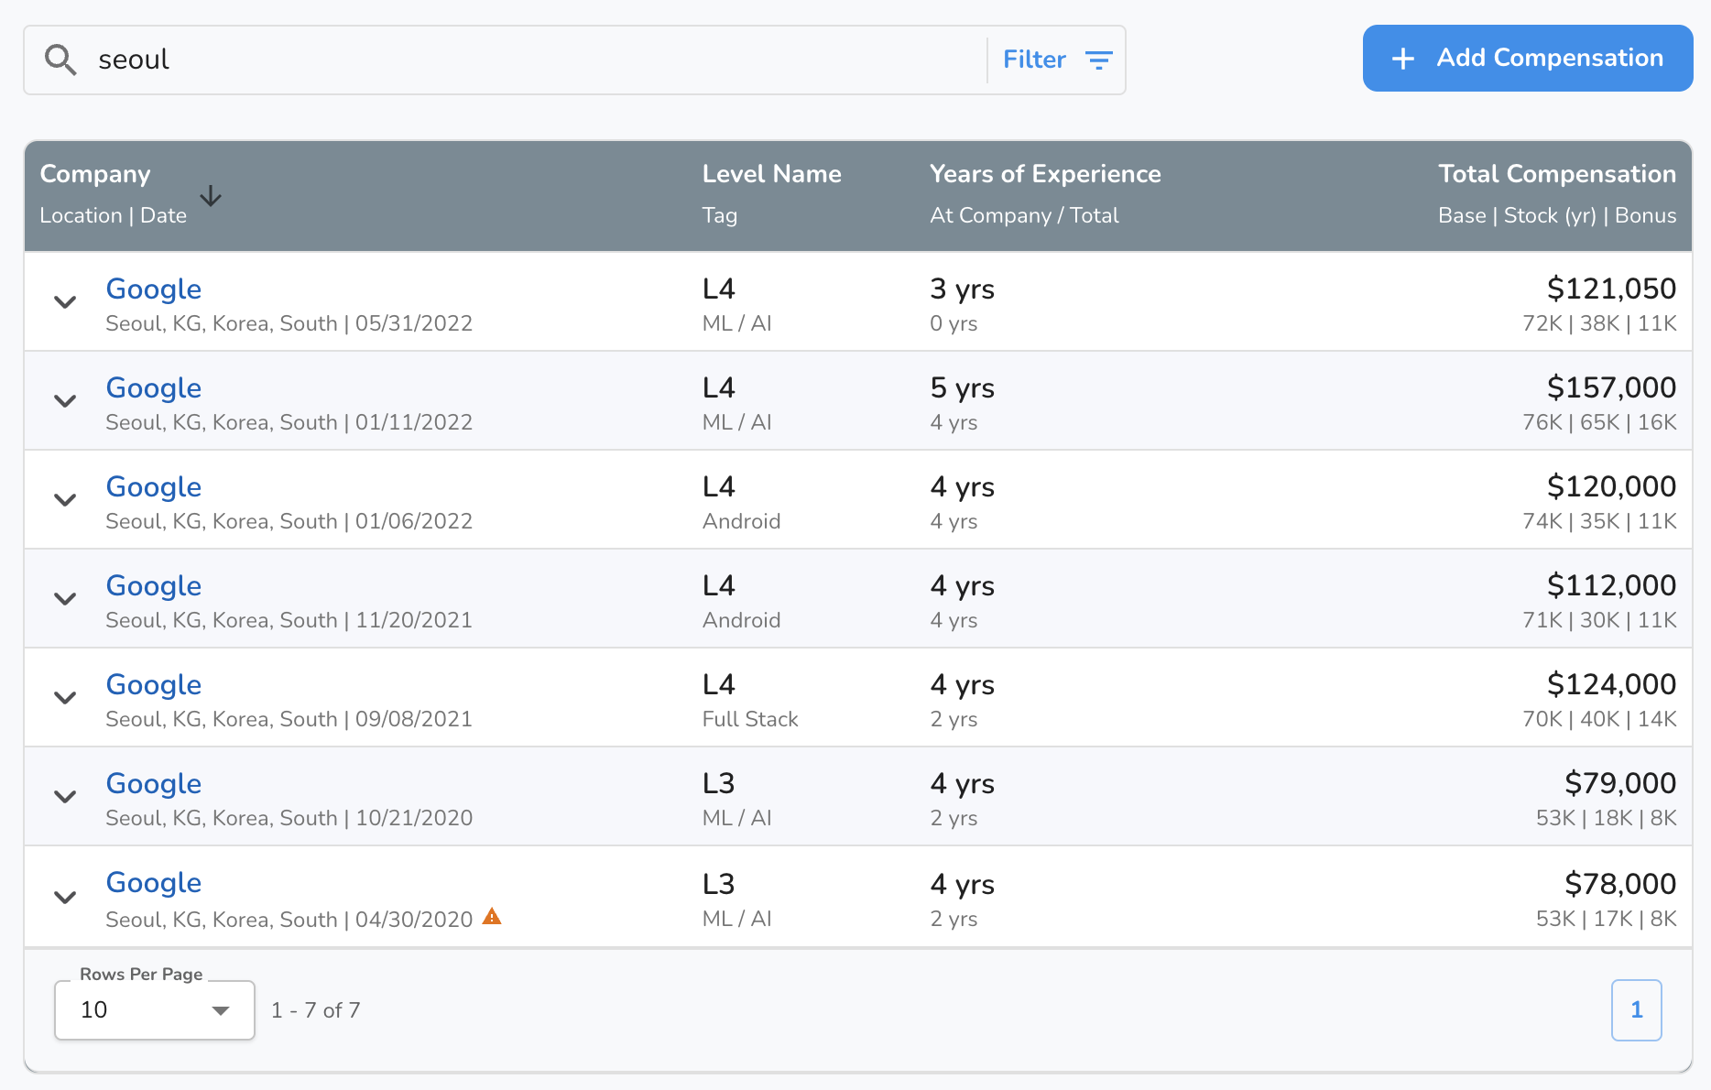Click the $157,000 total compensation value
Image resolution: width=1711 pixels, height=1090 pixels.
tap(1611, 387)
